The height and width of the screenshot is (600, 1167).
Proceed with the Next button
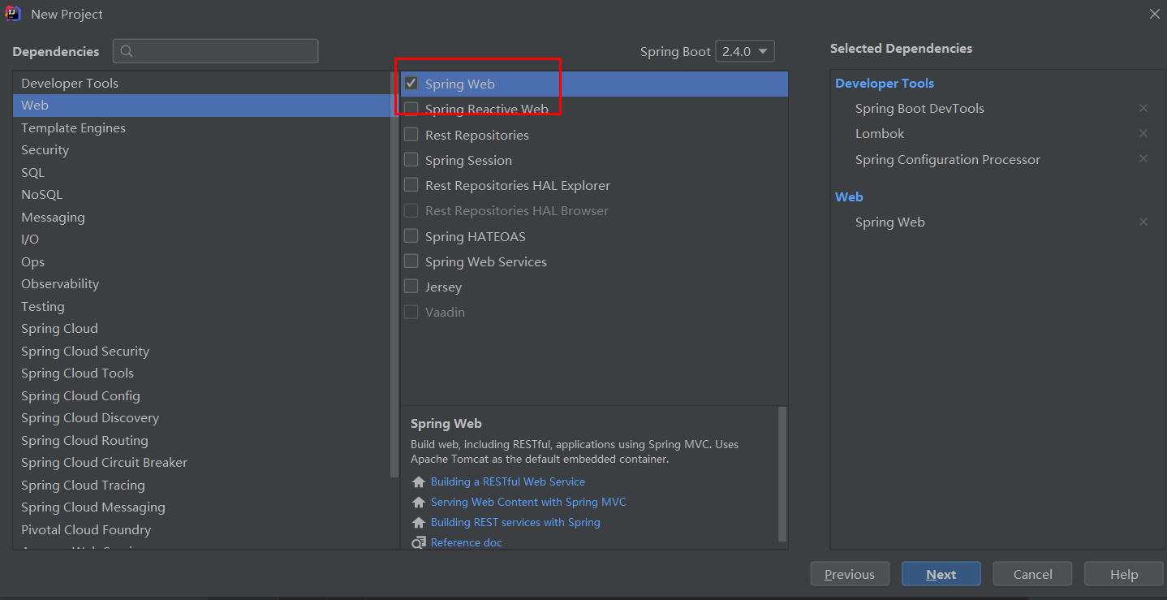click(941, 574)
